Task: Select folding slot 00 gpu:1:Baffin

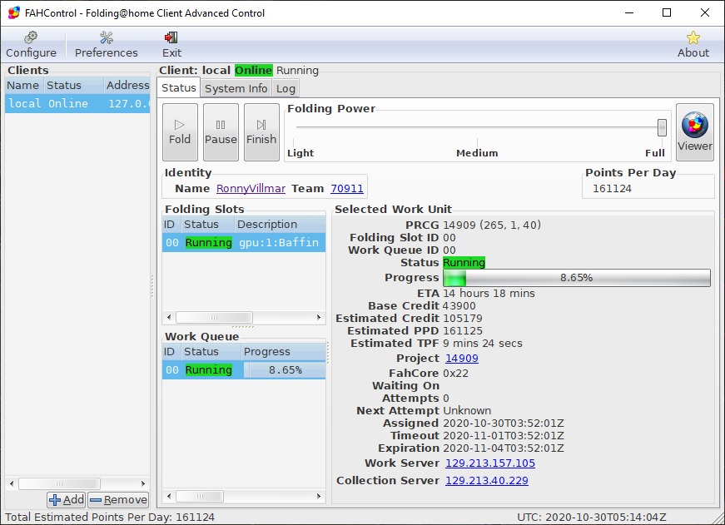Action: coord(244,243)
